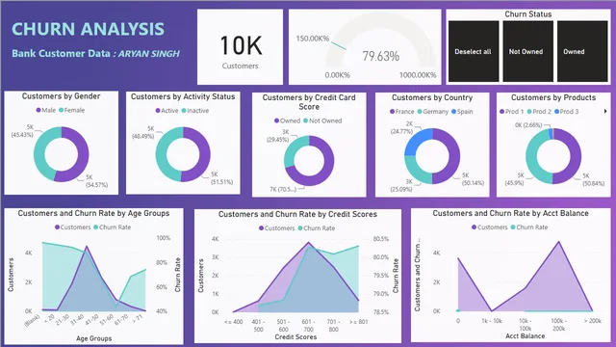Screen dimensions: 616x347
Task: Click the 2.66% label on Products donut
Action: pyautogui.click(x=528, y=125)
